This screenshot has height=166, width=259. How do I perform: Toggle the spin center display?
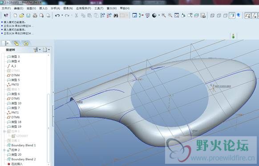(141, 16)
